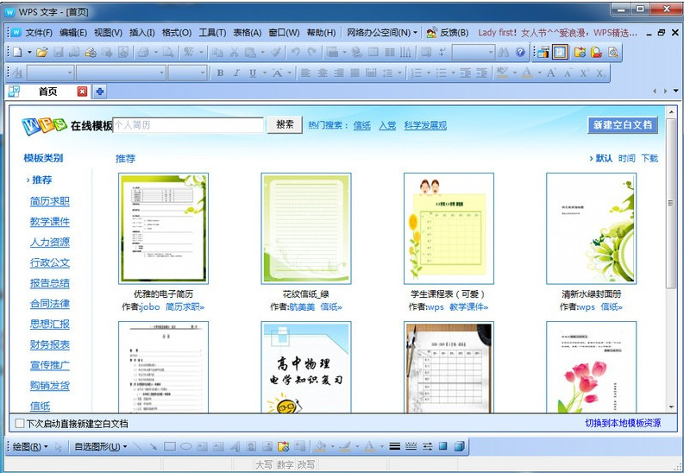
Task: Open the 插入(I) menu
Action: pyautogui.click(x=142, y=33)
